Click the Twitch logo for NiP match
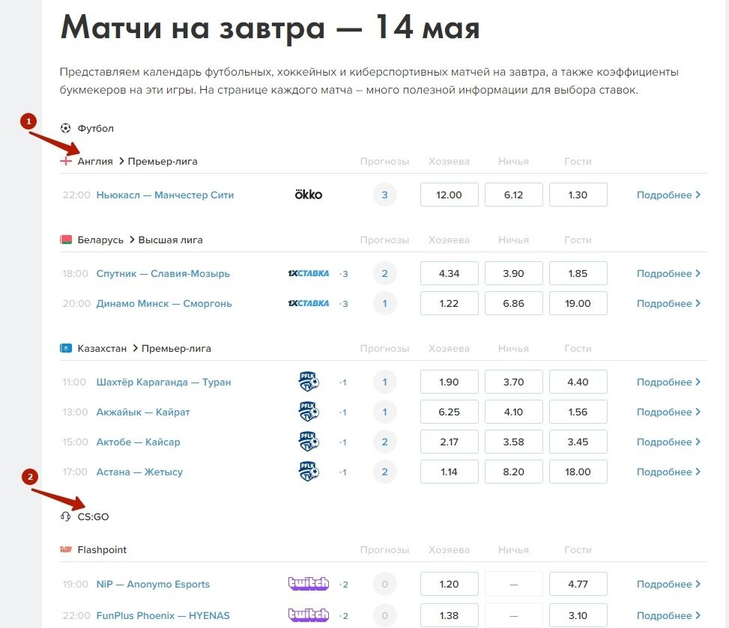The height and width of the screenshot is (628, 729). click(309, 584)
